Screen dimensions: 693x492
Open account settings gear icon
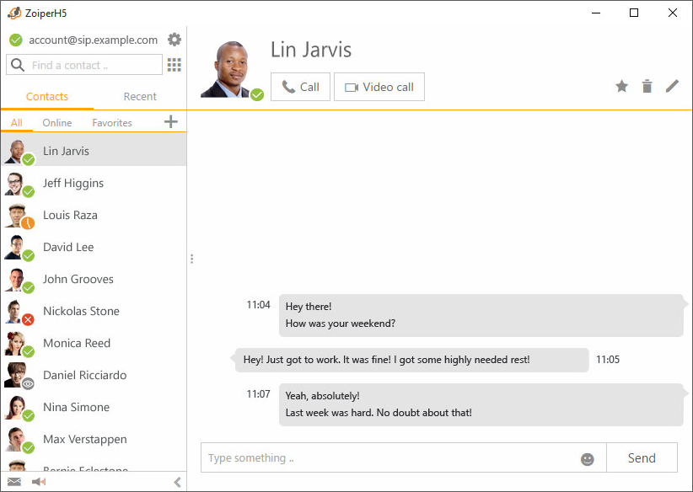(175, 40)
